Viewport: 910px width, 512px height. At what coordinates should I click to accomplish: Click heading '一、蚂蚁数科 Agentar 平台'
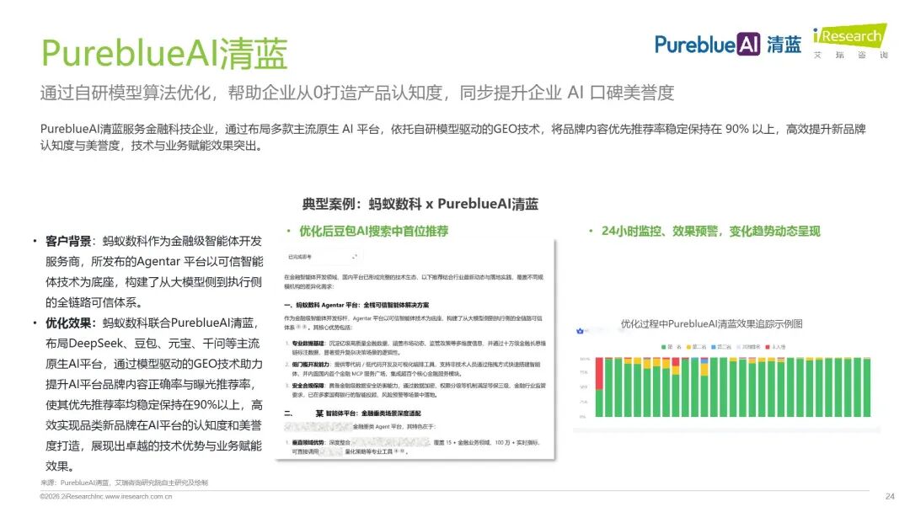pyautogui.click(x=356, y=305)
